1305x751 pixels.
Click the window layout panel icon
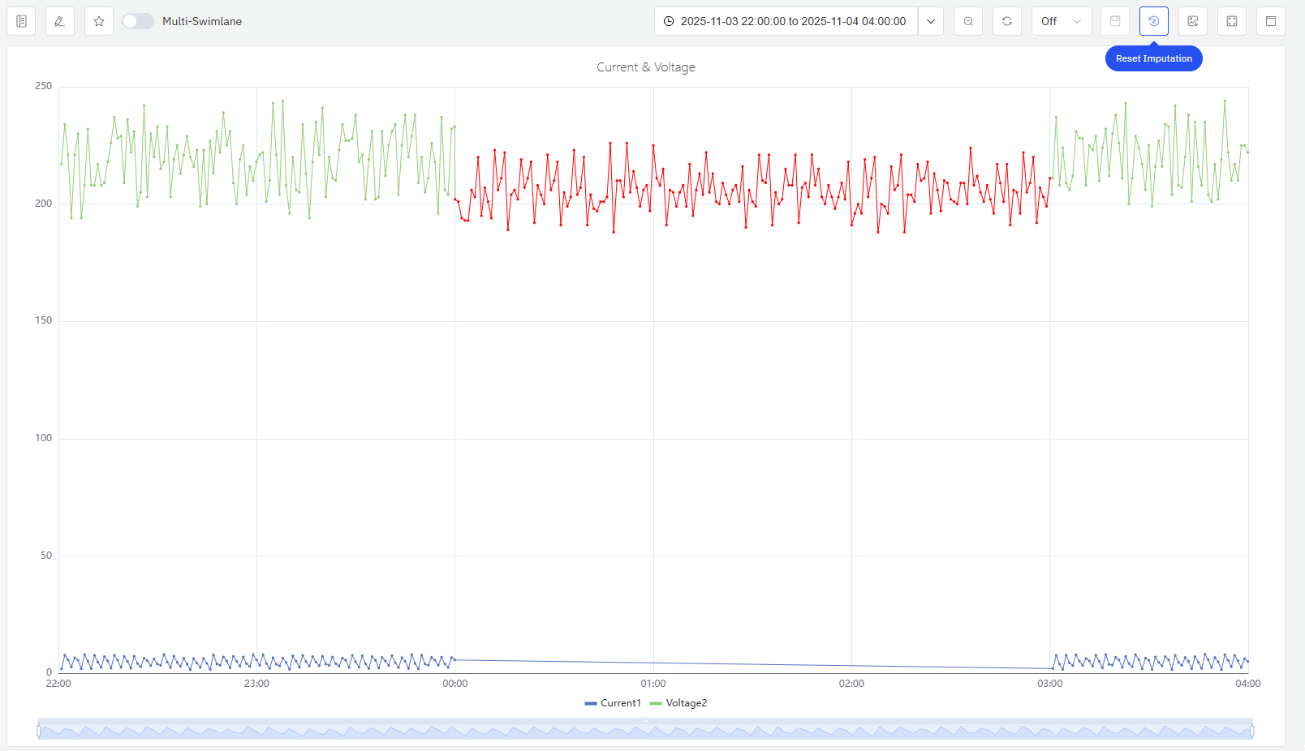pyautogui.click(x=1271, y=21)
